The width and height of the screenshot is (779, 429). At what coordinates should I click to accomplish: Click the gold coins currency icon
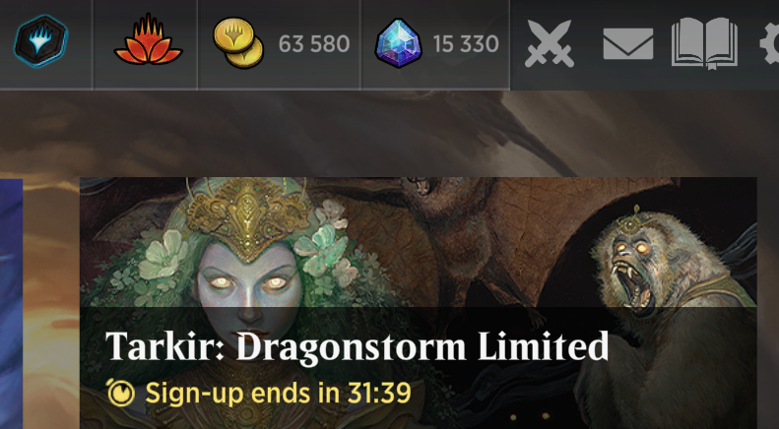click(x=238, y=42)
